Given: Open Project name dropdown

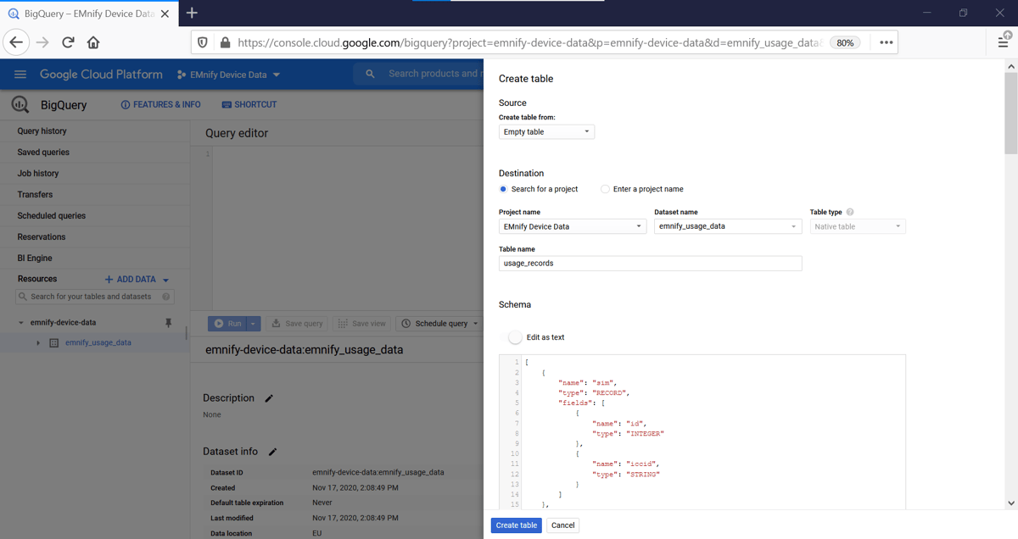Looking at the screenshot, I should 573,226.
